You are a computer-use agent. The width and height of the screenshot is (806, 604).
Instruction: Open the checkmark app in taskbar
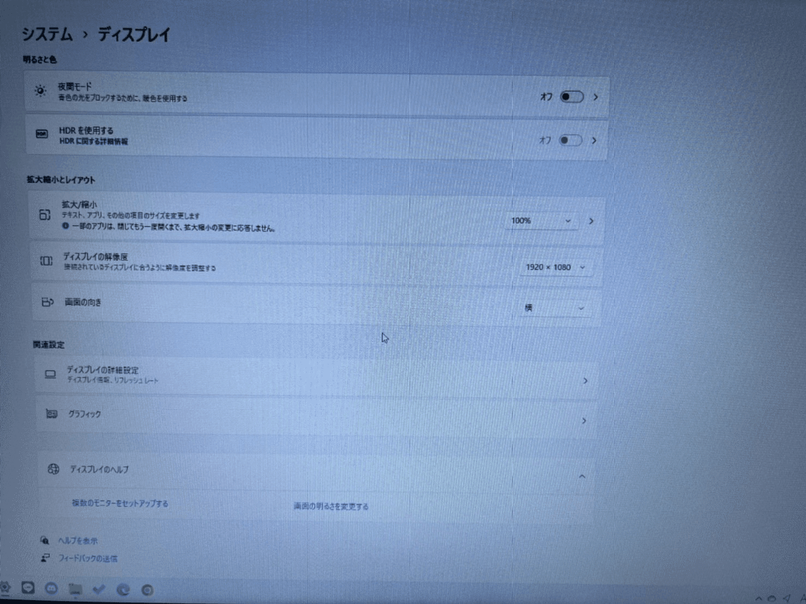click(99, 589)
